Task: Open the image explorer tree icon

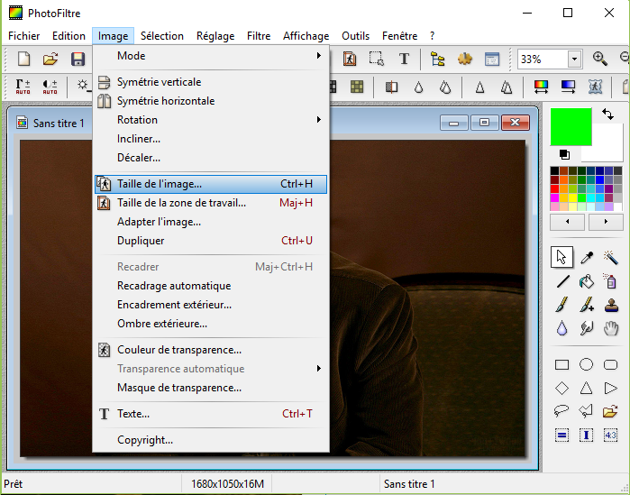Action: [437, 60]
